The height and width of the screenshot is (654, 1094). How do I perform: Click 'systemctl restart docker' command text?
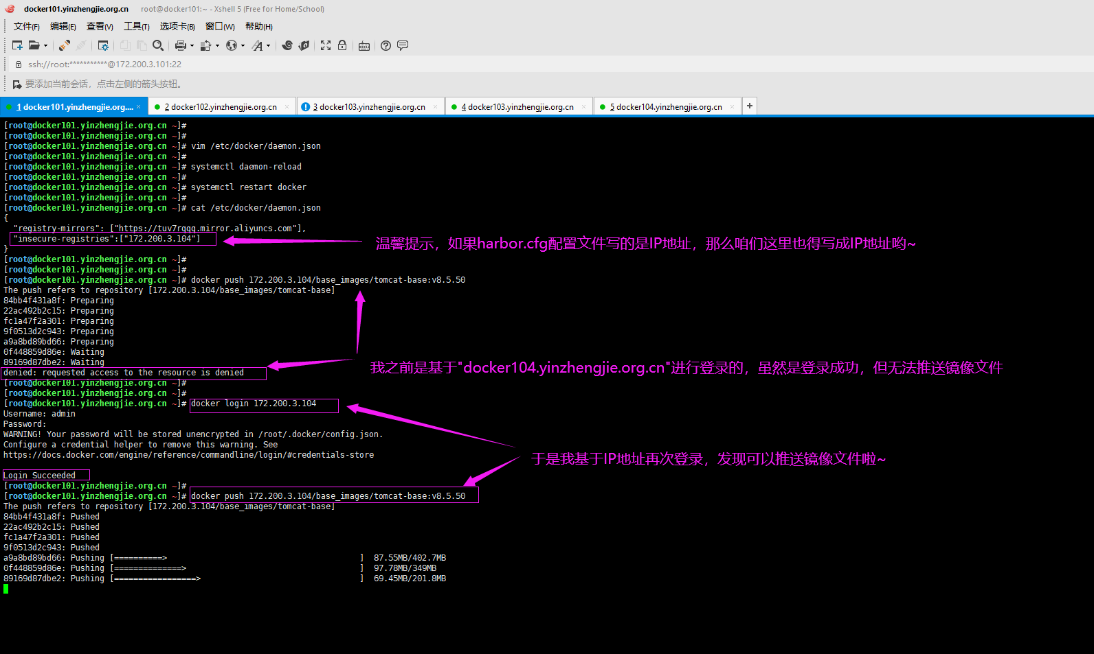point(249,187)
